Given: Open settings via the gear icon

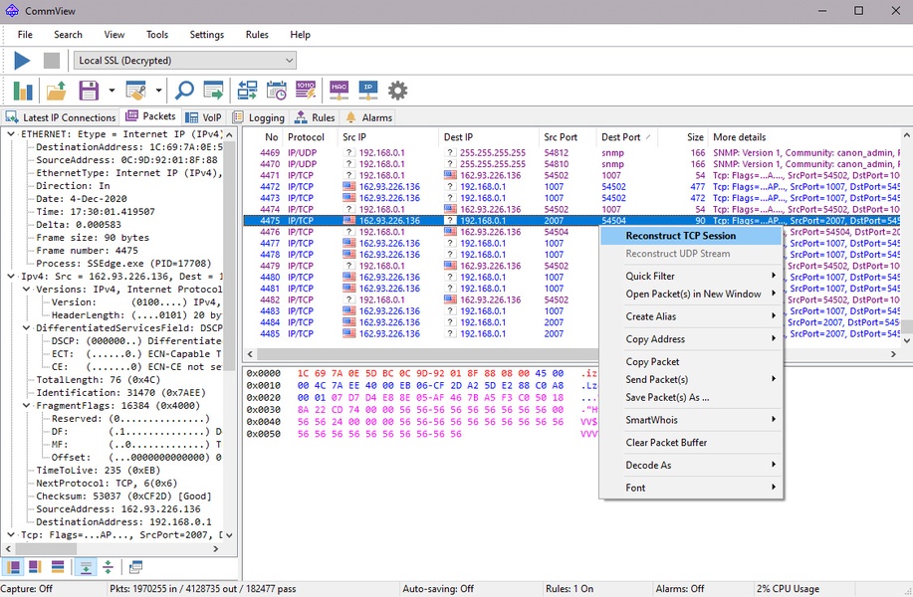Looking at the screenshot, I should coord(398,91).
